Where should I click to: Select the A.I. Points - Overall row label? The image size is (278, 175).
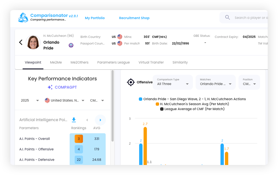tap(35, 139)
